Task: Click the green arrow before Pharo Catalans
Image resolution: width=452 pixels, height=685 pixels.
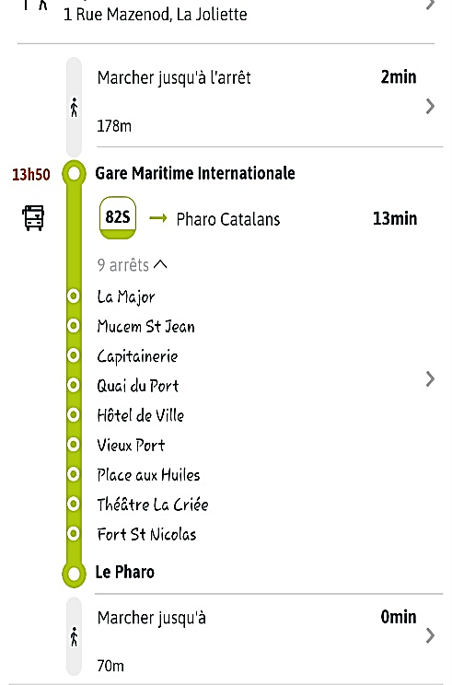Action: click(158, 218)
